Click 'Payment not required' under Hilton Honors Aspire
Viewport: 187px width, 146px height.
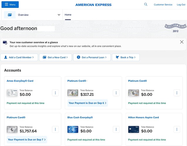(x=147, y=140)
